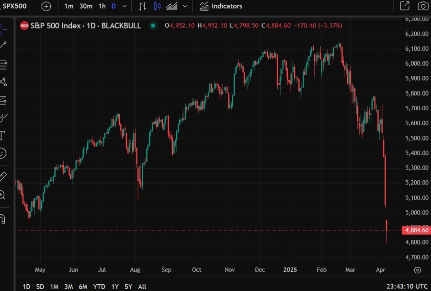The image size is (431, 291).
Task: Select the Text annotation tool
Action: (x=2, y=136)
